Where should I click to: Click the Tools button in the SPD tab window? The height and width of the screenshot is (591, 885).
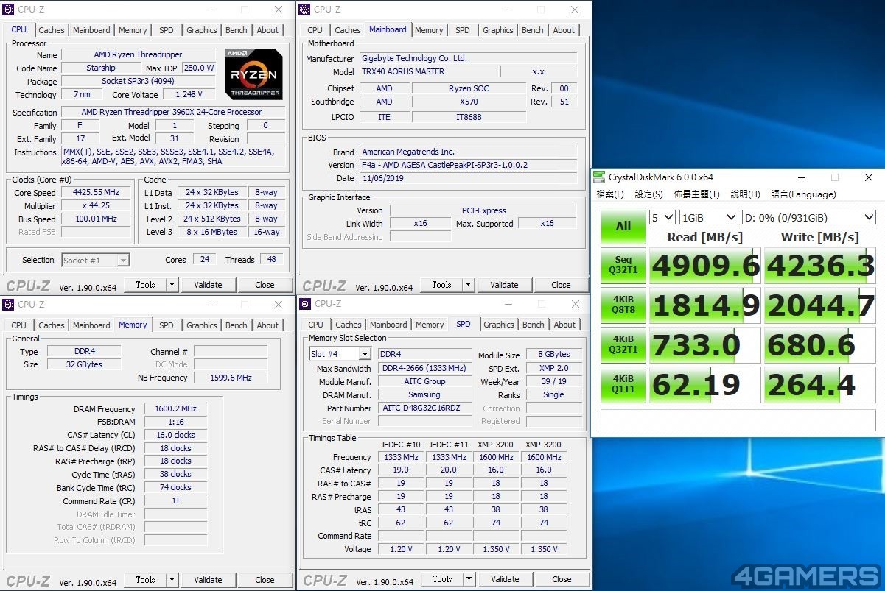click(x=443, y=579)
